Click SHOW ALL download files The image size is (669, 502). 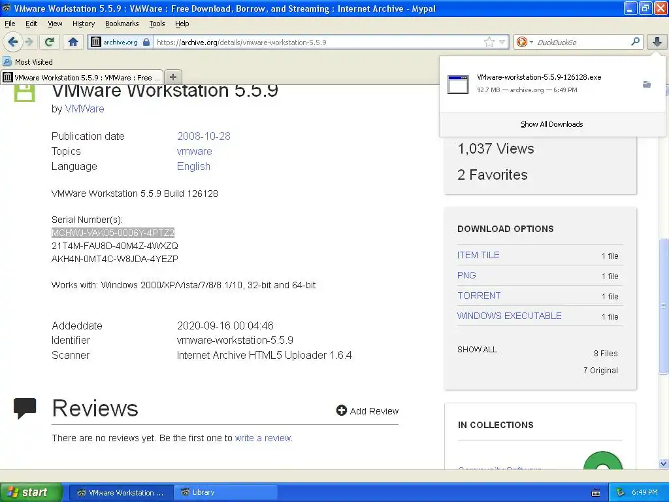[477, 349]
